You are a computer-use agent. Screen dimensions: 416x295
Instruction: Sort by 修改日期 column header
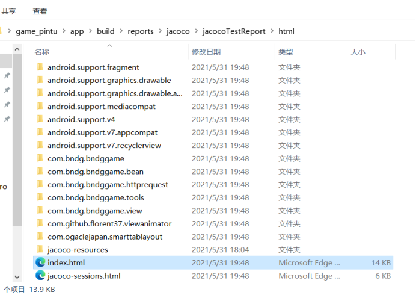(206, 52)
